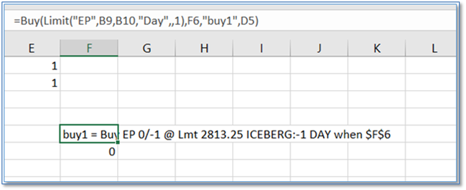Select the upper cell containing 1 in column E
Image resolution: width=466 pixels, height=190 pixels.
click(31, 67)
